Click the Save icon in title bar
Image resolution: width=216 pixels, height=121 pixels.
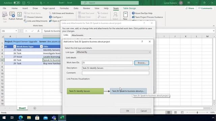(24, 3)
